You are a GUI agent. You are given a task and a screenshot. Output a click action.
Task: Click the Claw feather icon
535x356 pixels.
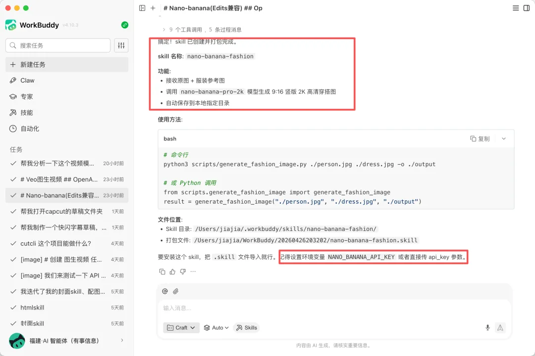point(13,81)
